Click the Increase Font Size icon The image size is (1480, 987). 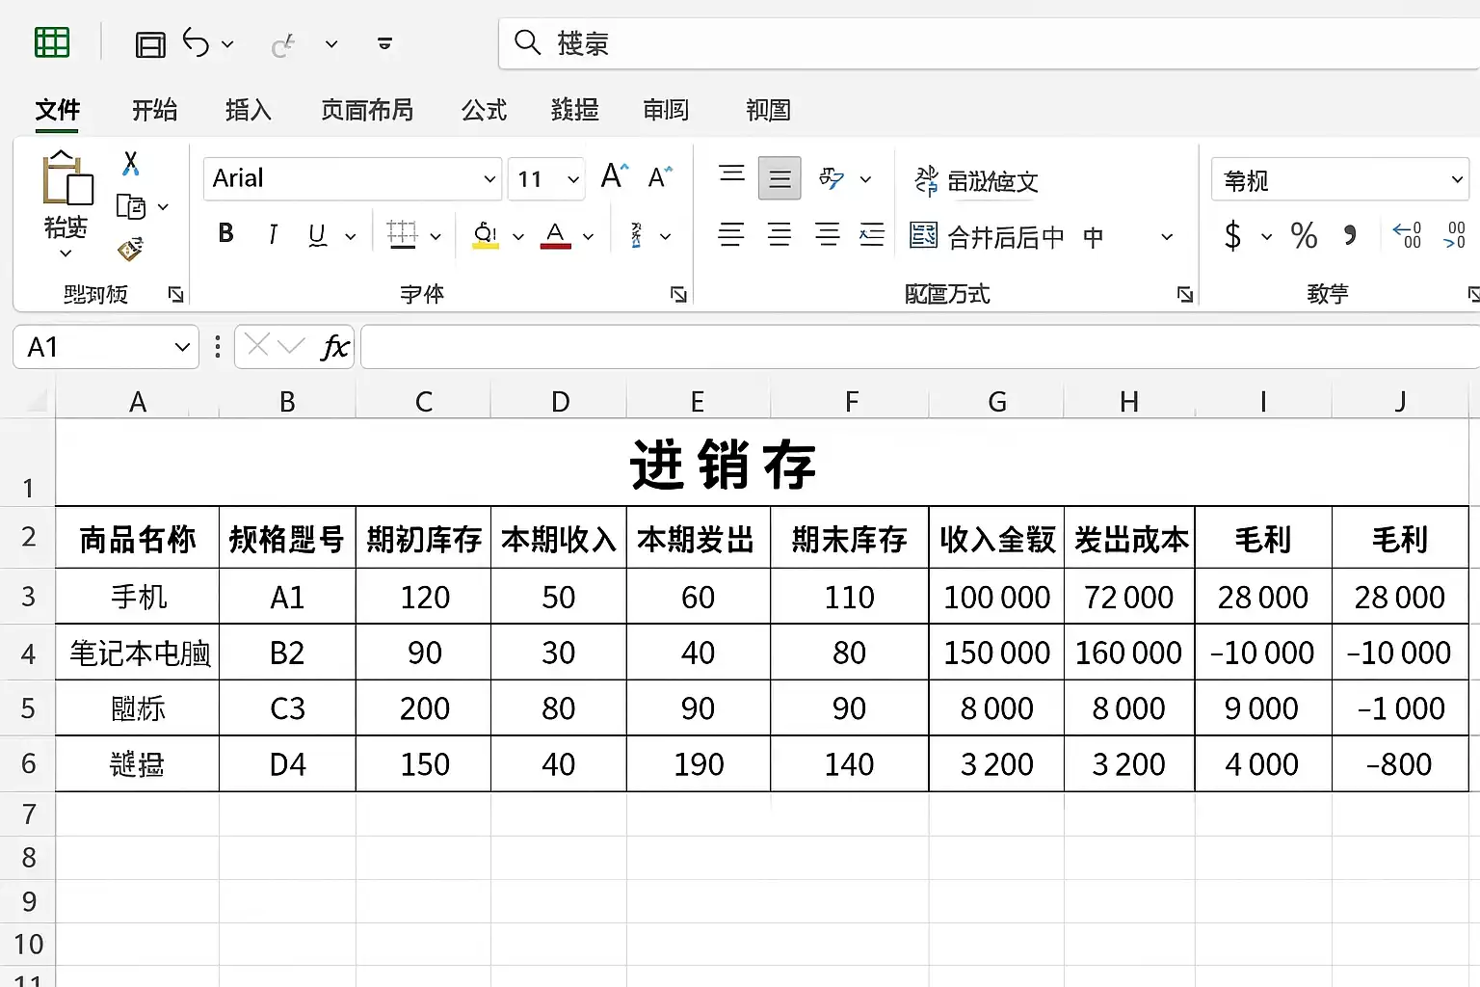tap(614, 176)
